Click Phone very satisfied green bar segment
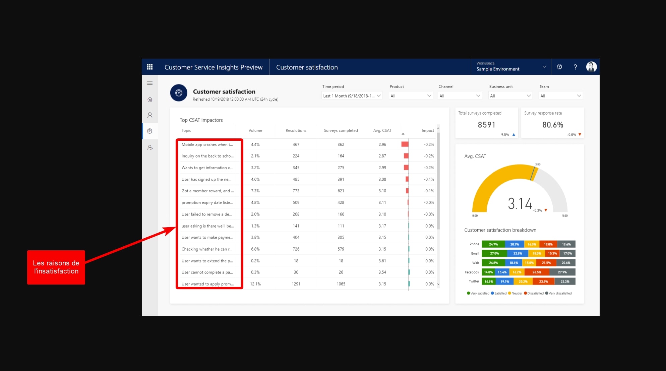 pos(493,244)
